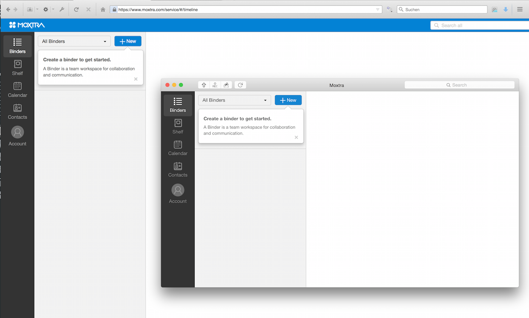Viewport: 529px width, 318px height.
Task: Click the Moxtra logo in the blue header
Action: pos(27,25)
